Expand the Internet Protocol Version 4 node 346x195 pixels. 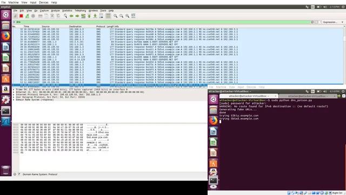coord(14,95)
